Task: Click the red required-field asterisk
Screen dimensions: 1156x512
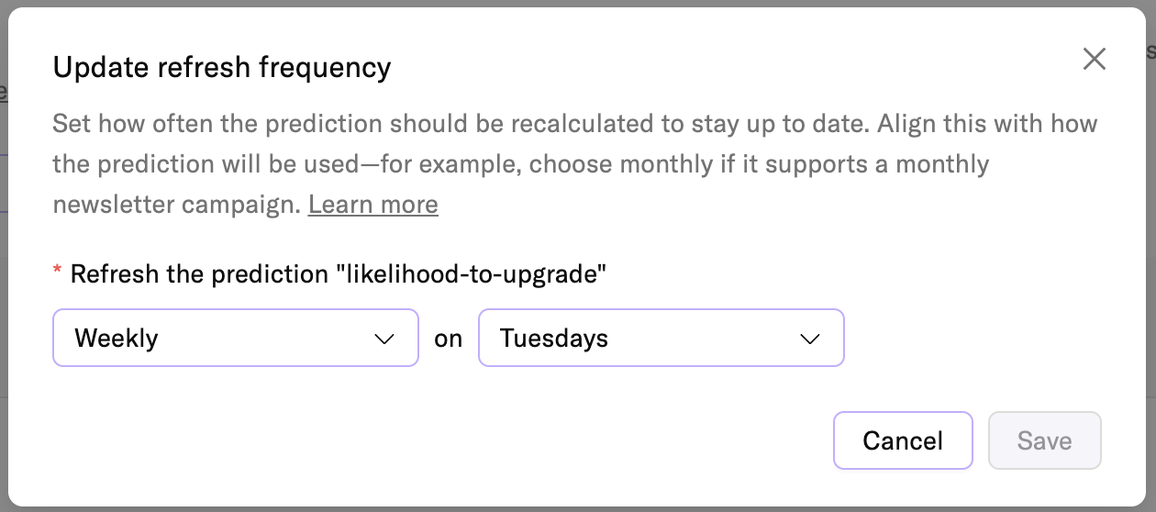Action: tap(58, 273)
